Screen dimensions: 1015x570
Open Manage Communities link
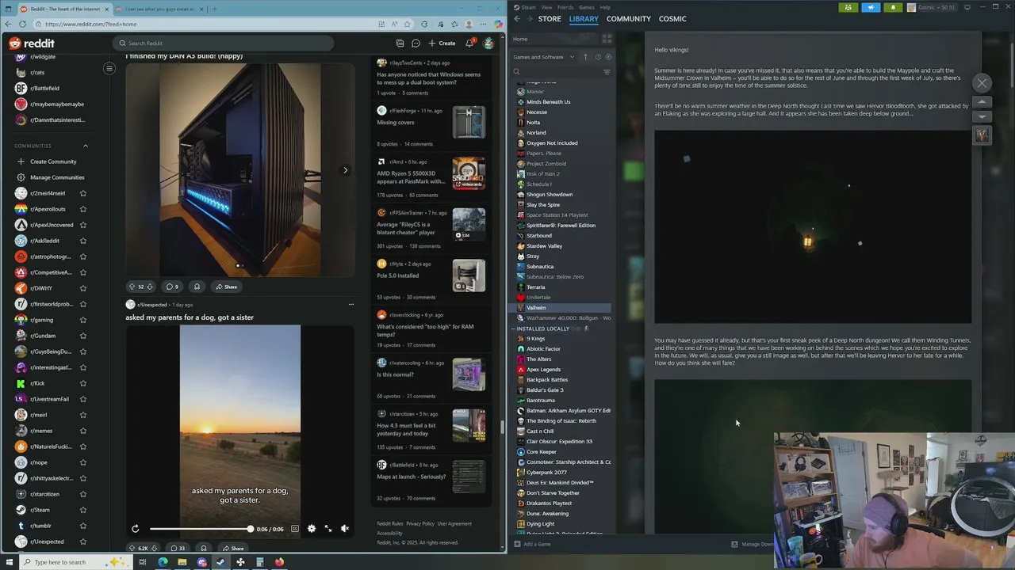click(x=52, y=177)
